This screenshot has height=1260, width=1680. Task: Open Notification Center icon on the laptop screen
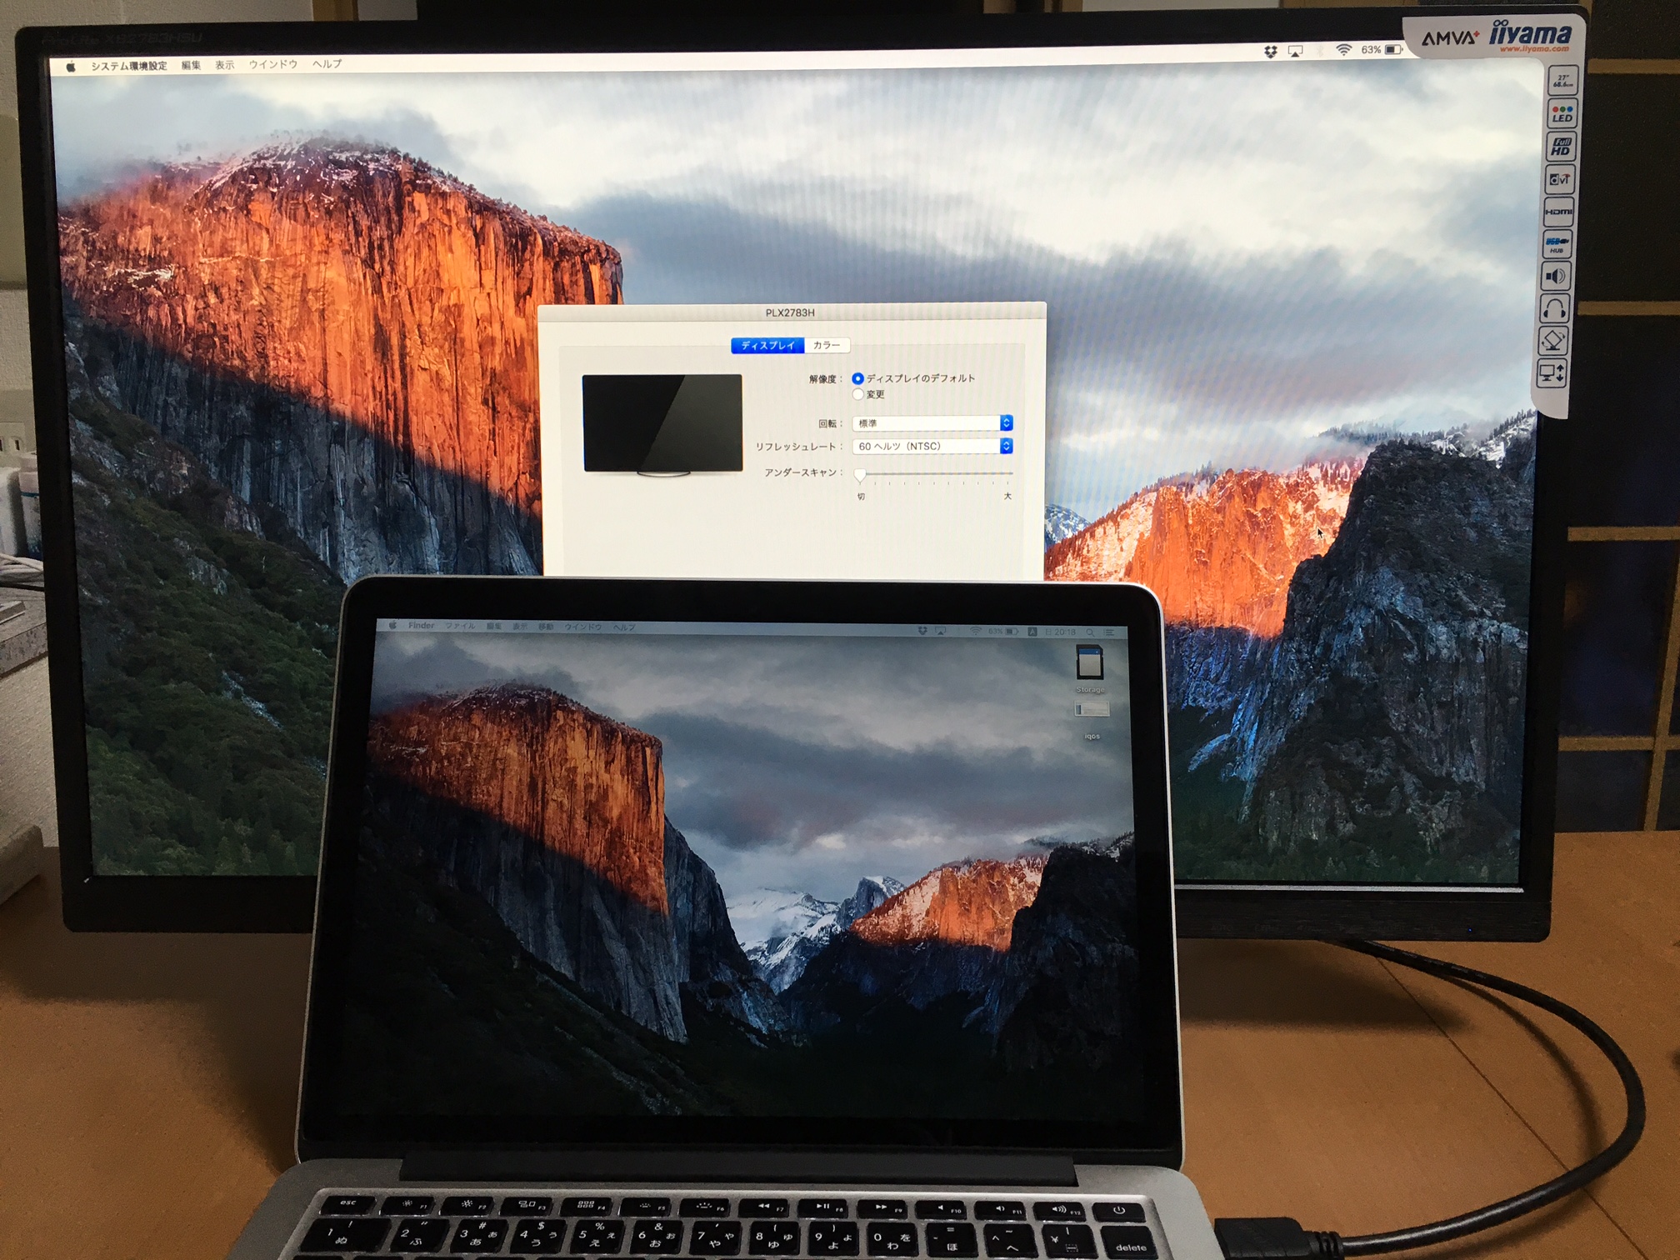click(1109, 632)
